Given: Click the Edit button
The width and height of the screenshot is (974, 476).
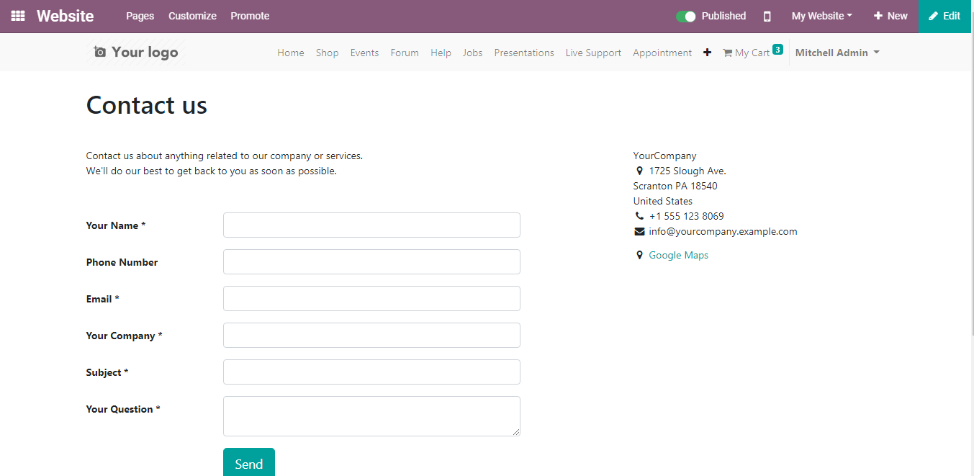Looking at the screenshot, I should tap(946, 16).
